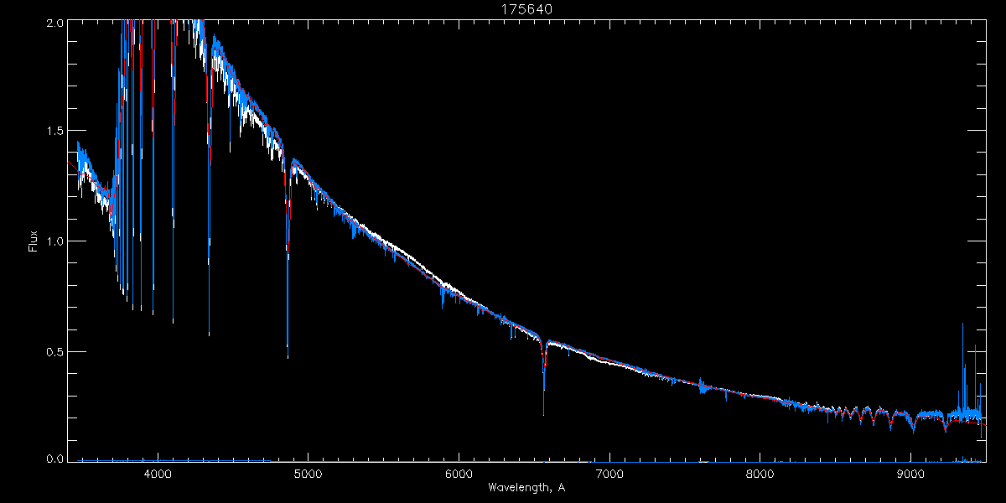Click the 2.0 flux tick label

tap(54, 23)
